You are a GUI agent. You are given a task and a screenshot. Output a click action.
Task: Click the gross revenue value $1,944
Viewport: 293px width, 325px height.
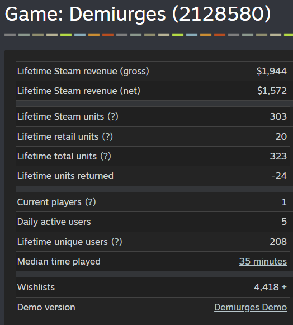(x=272, y=71)
